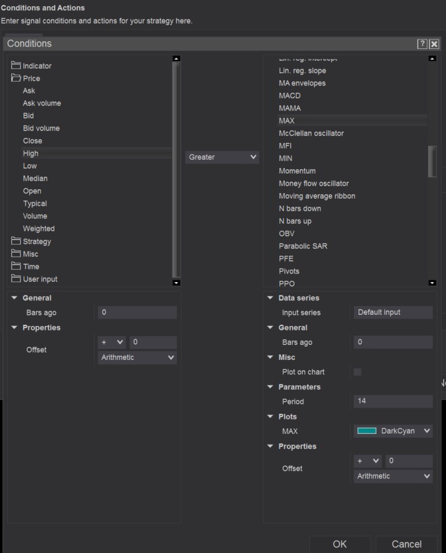Click the help question mark icon
Image resolution: width=446 pixels, height=553 pixels.
422,44
